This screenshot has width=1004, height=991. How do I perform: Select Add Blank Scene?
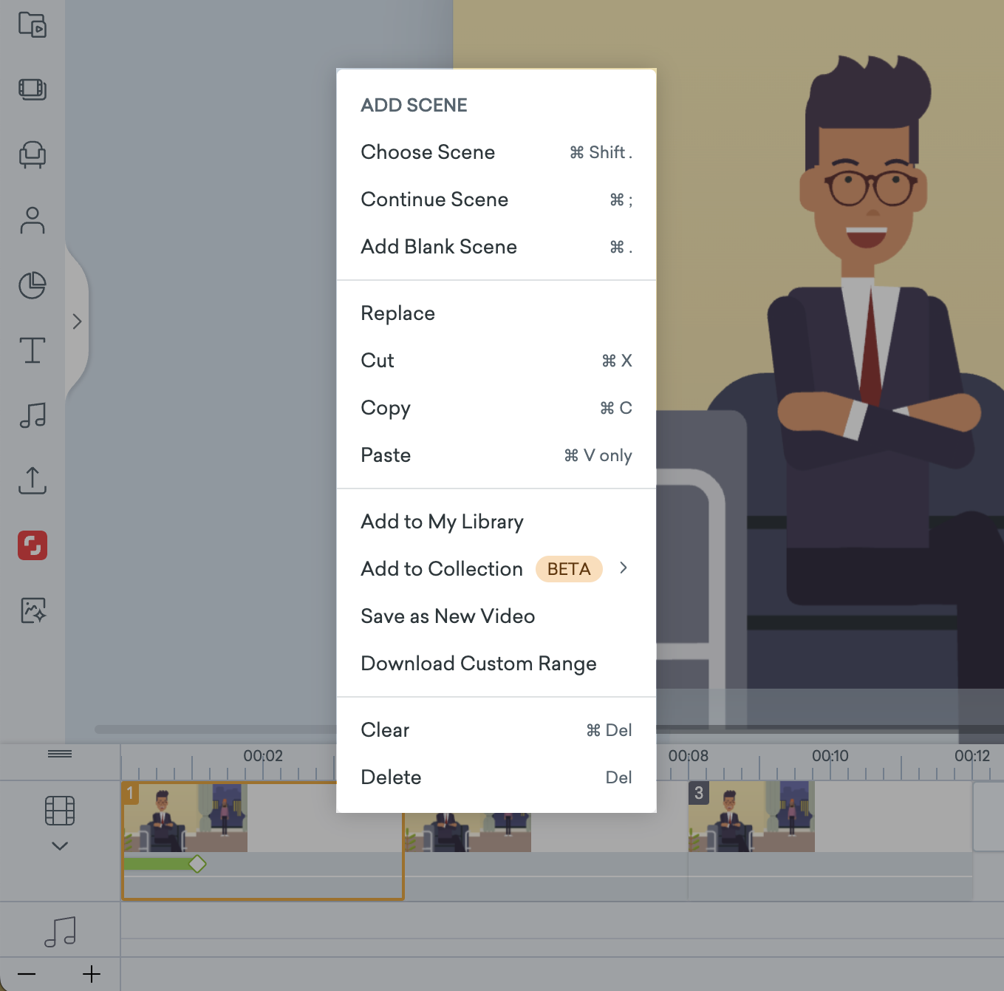tap(439, 247)
